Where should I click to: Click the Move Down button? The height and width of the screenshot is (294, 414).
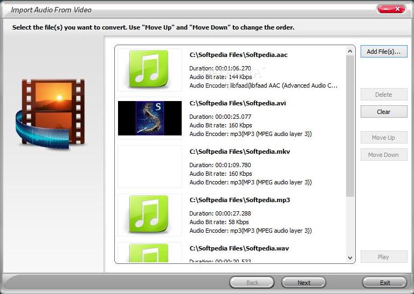coord(384,155)
